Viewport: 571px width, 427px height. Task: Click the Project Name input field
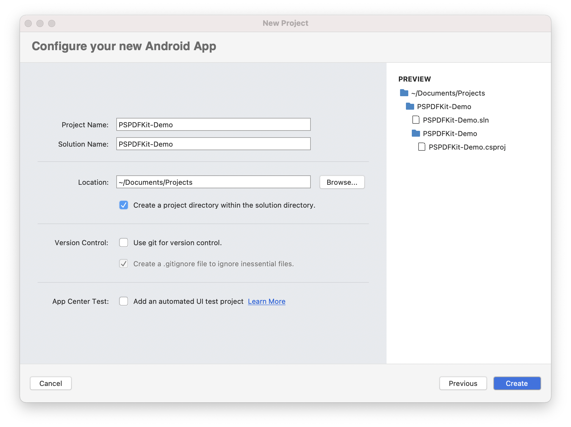[213, 125]
